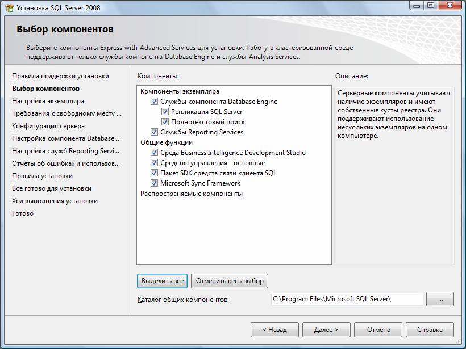This screenshot has height=349, width=466.
Task: Uncheck the SQL Server replication checkbox
Action: pos(165,112)
